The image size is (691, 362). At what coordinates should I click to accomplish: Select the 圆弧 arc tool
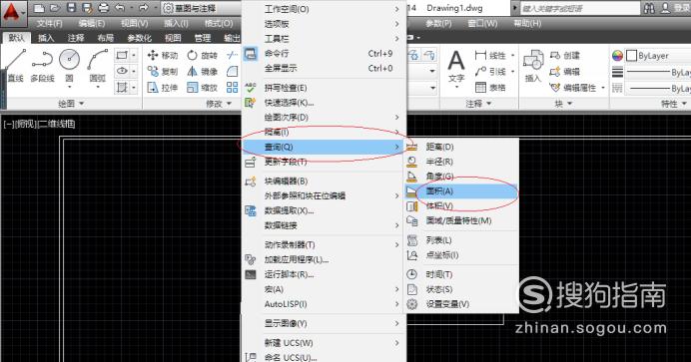click(x=98, y=65)
